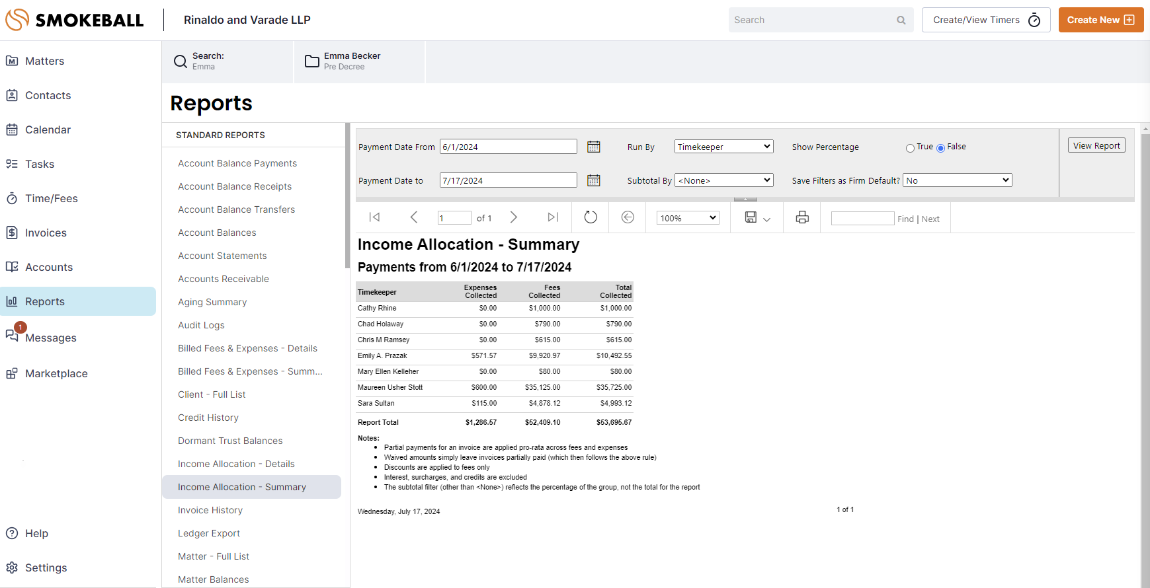Screen dimensions: 1150x588
Task: Open Time/Fees clock icon
Action: [12, 198]
